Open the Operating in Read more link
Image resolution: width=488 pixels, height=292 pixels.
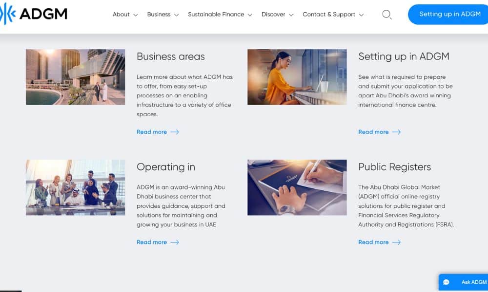pyautogui.click(x=152, y=242)
